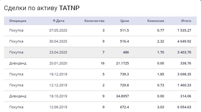Click the commission cell 3.03
The width and height of the screenshot is (201, 112).
(161, 107)
